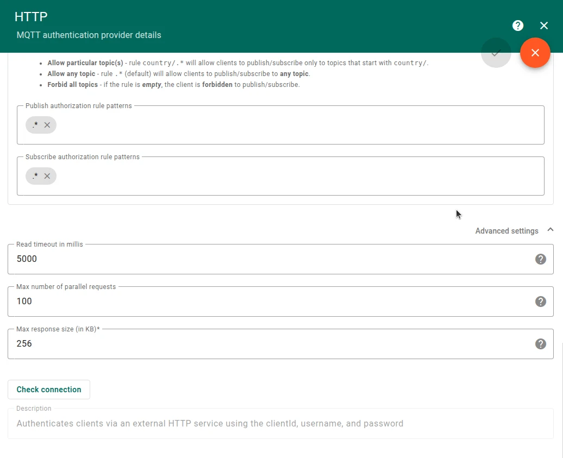Show help for Max response size

pos(540,344)
